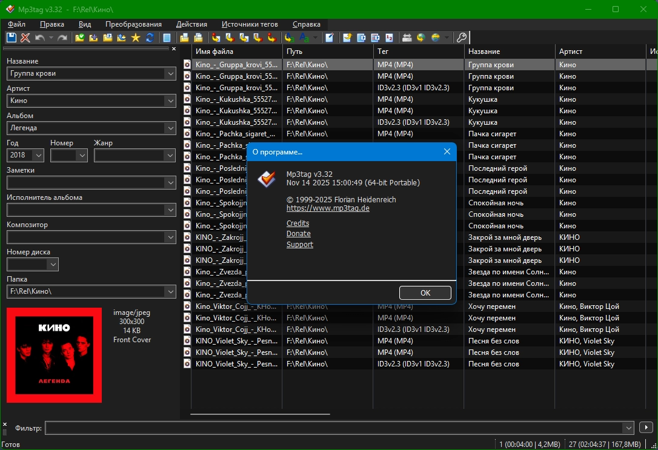This screenshot has height=450, width=658.
Task: Click the Select all files icon
Action: (167, 38)
